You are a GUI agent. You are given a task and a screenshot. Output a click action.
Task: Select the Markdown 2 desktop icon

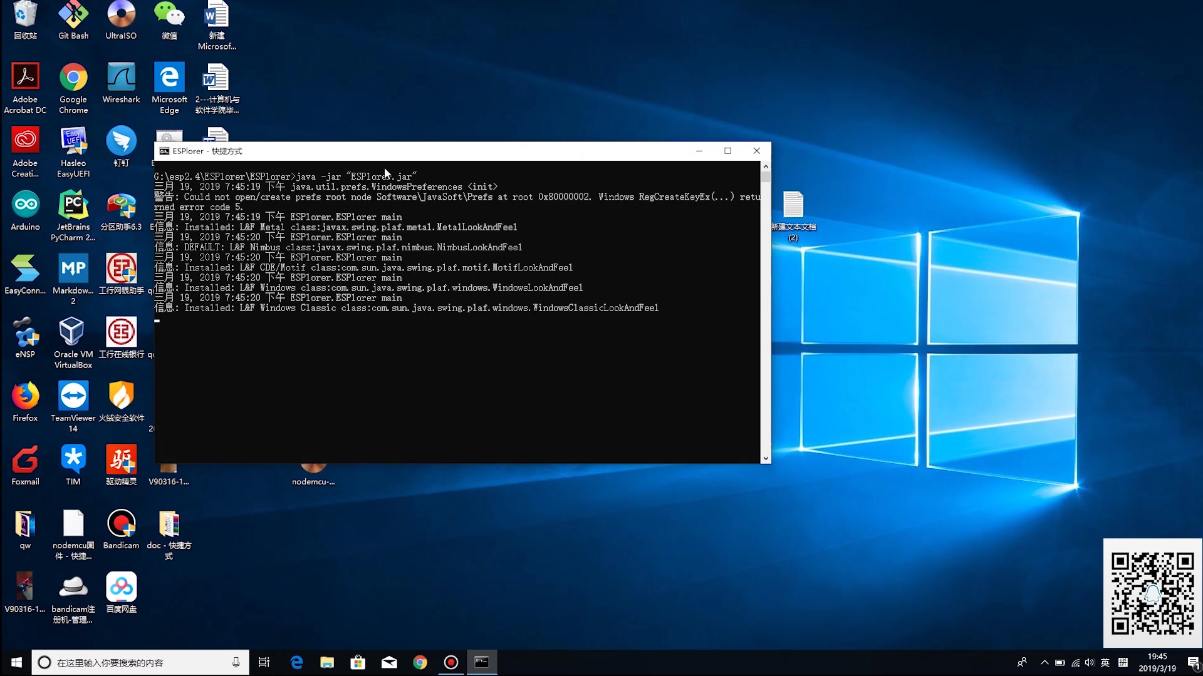(73, 279)
